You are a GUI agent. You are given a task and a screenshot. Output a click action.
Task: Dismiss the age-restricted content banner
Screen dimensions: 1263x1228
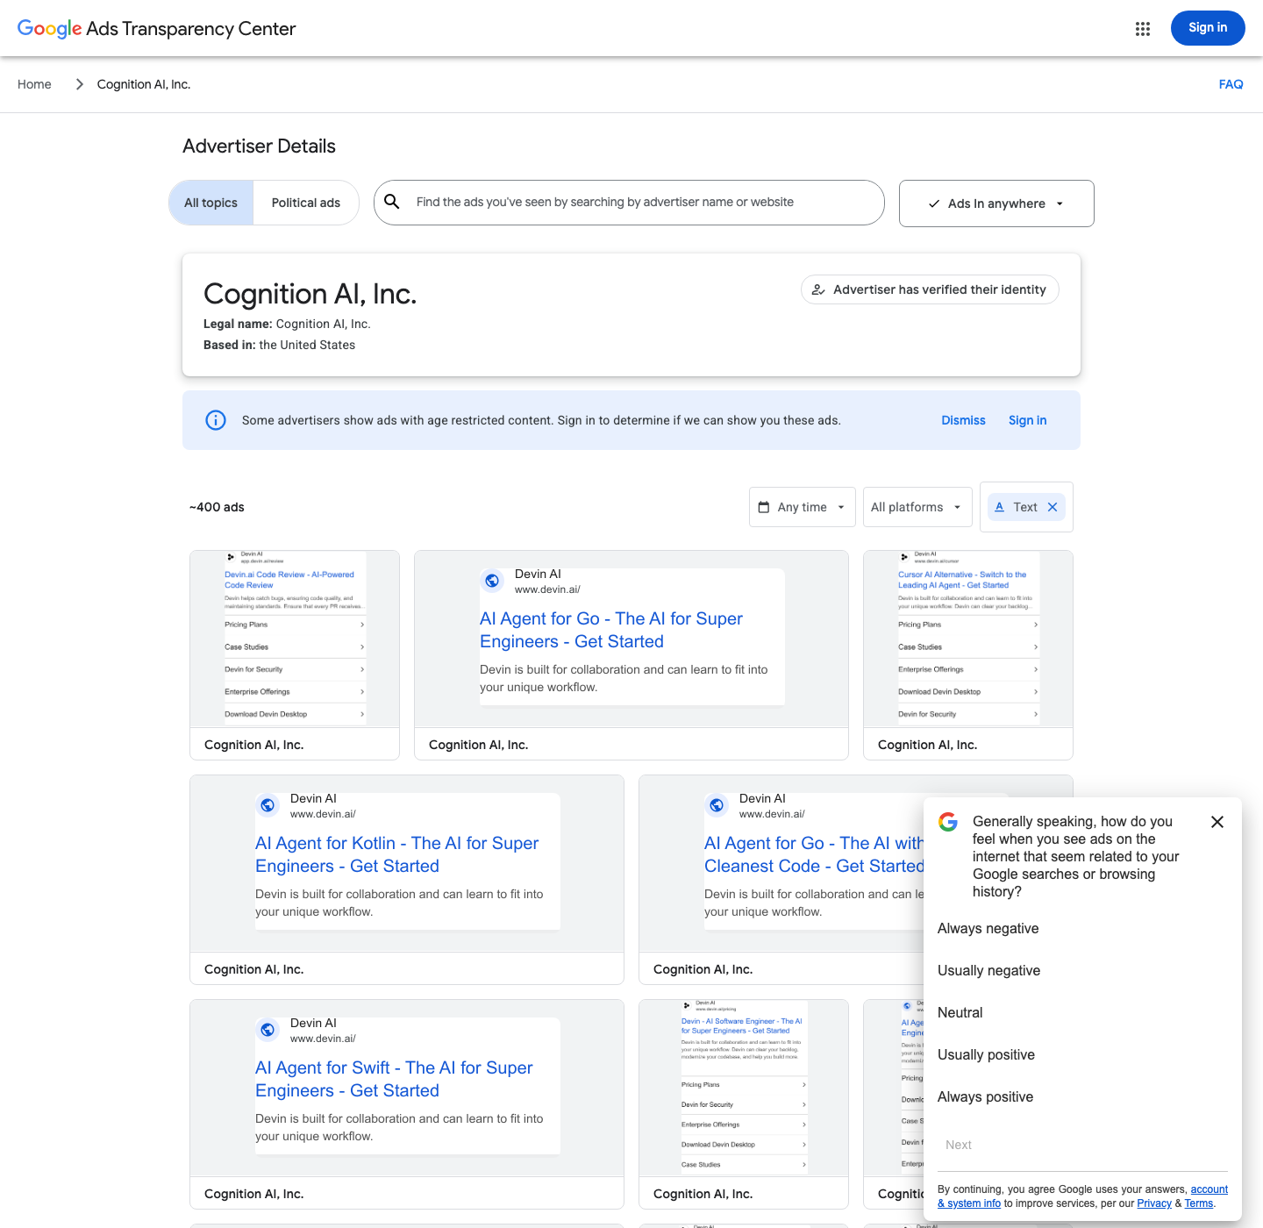click(963, 420)
